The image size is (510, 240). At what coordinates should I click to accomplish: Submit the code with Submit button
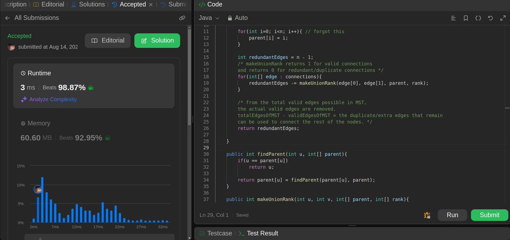[490, 215]
